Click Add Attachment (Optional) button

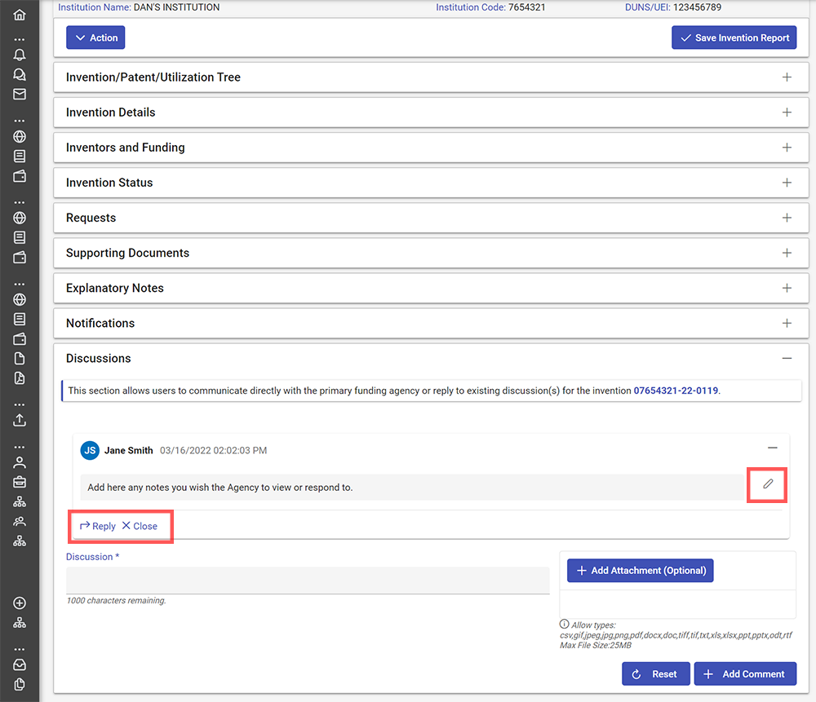(640, 571)
